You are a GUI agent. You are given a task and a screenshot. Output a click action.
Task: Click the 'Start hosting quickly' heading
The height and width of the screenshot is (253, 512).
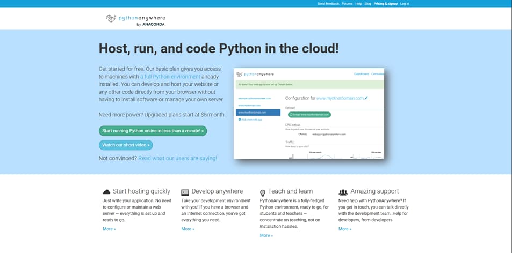tap(141, 191)
